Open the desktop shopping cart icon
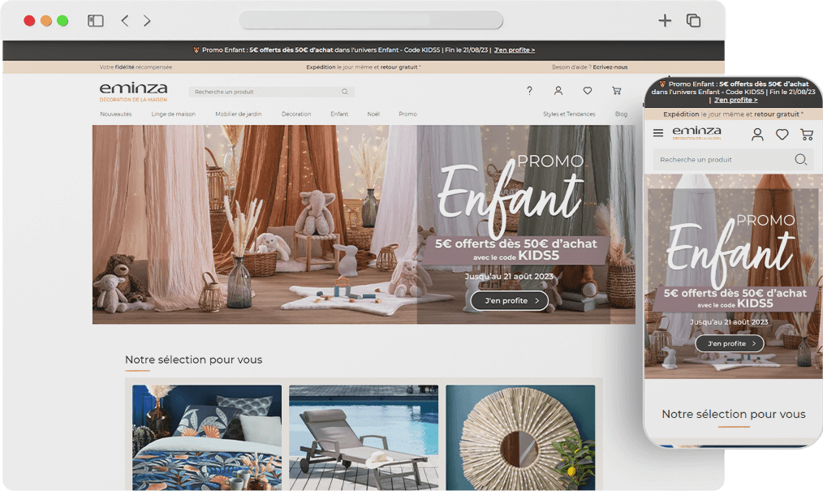Viewport: 823px width, 491px height. click(617, 91)
